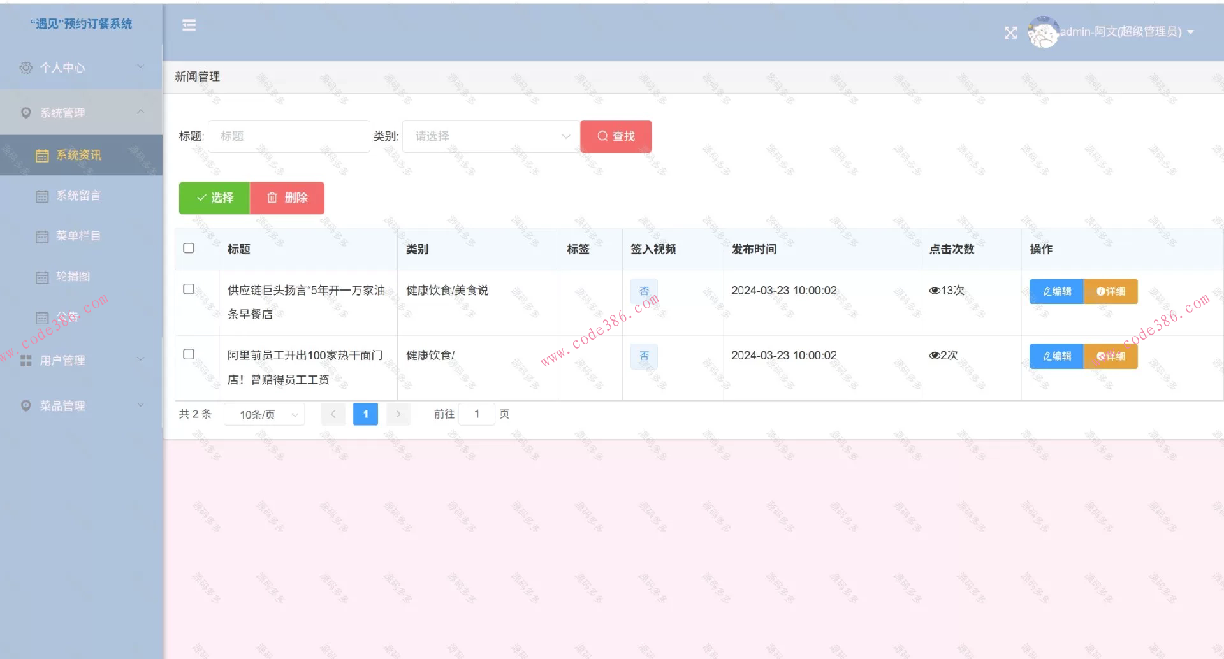
Task: Check the select-all checkbox in the table header
Action: point(188,249)
